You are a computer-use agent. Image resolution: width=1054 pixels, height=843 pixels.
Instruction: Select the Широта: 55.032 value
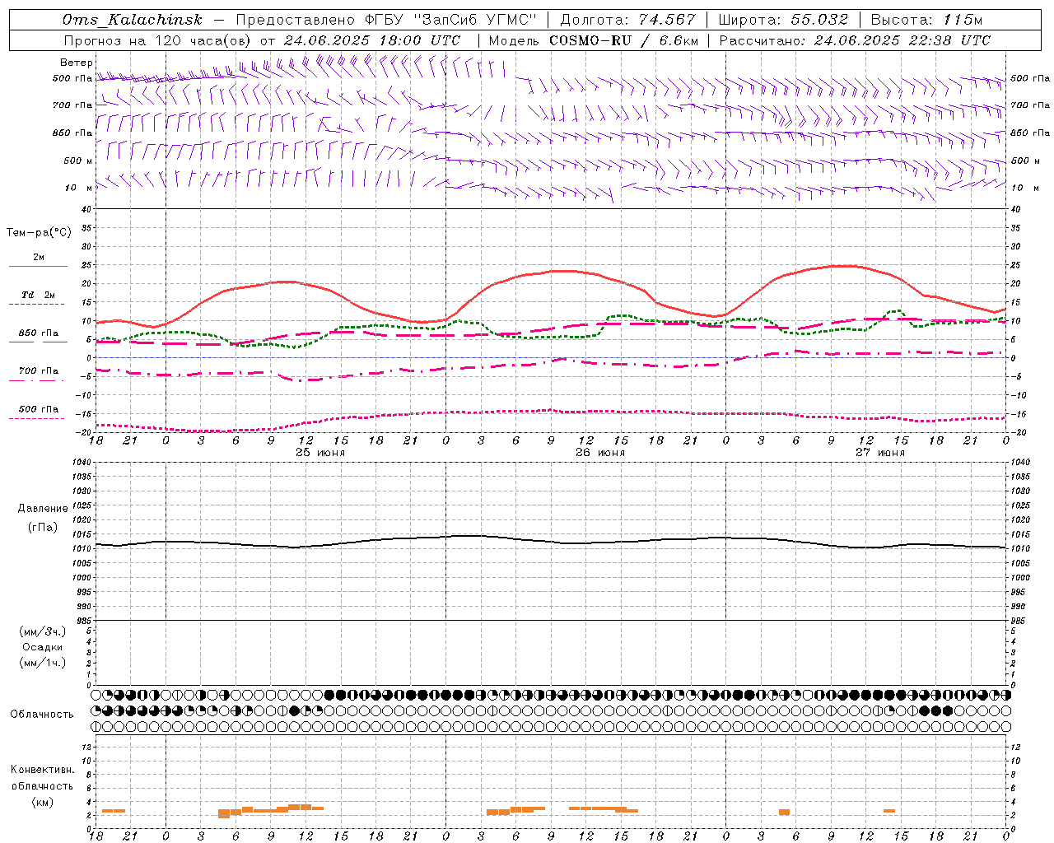pos(783,20)
